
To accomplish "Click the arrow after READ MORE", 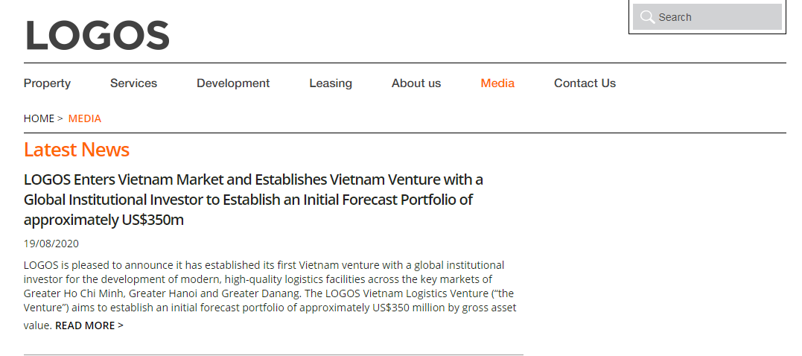I will [x=121, y=325].
